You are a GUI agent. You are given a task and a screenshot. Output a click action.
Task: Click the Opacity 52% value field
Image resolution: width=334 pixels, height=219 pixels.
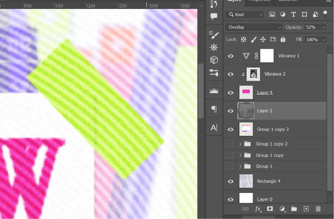coord(313,27)
